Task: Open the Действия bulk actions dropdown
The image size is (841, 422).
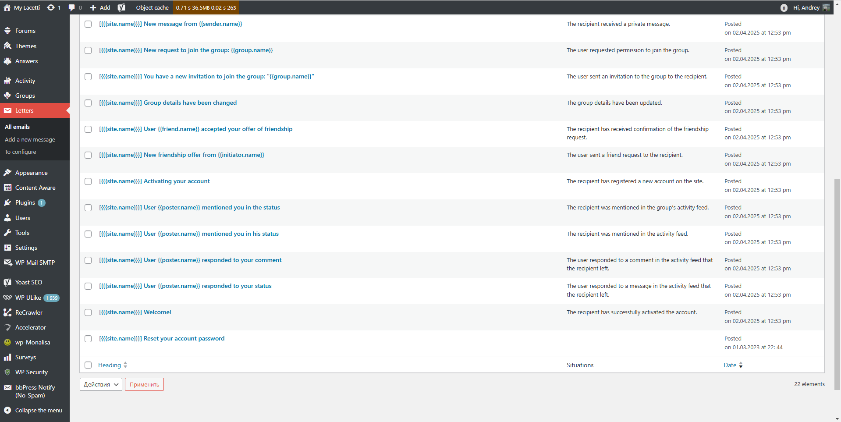Action: point(101,384)
